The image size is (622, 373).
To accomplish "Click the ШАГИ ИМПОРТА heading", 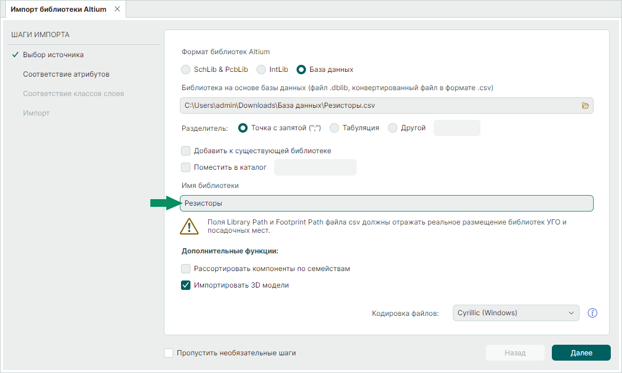I will pyautogui.click(x=40, y=35).
